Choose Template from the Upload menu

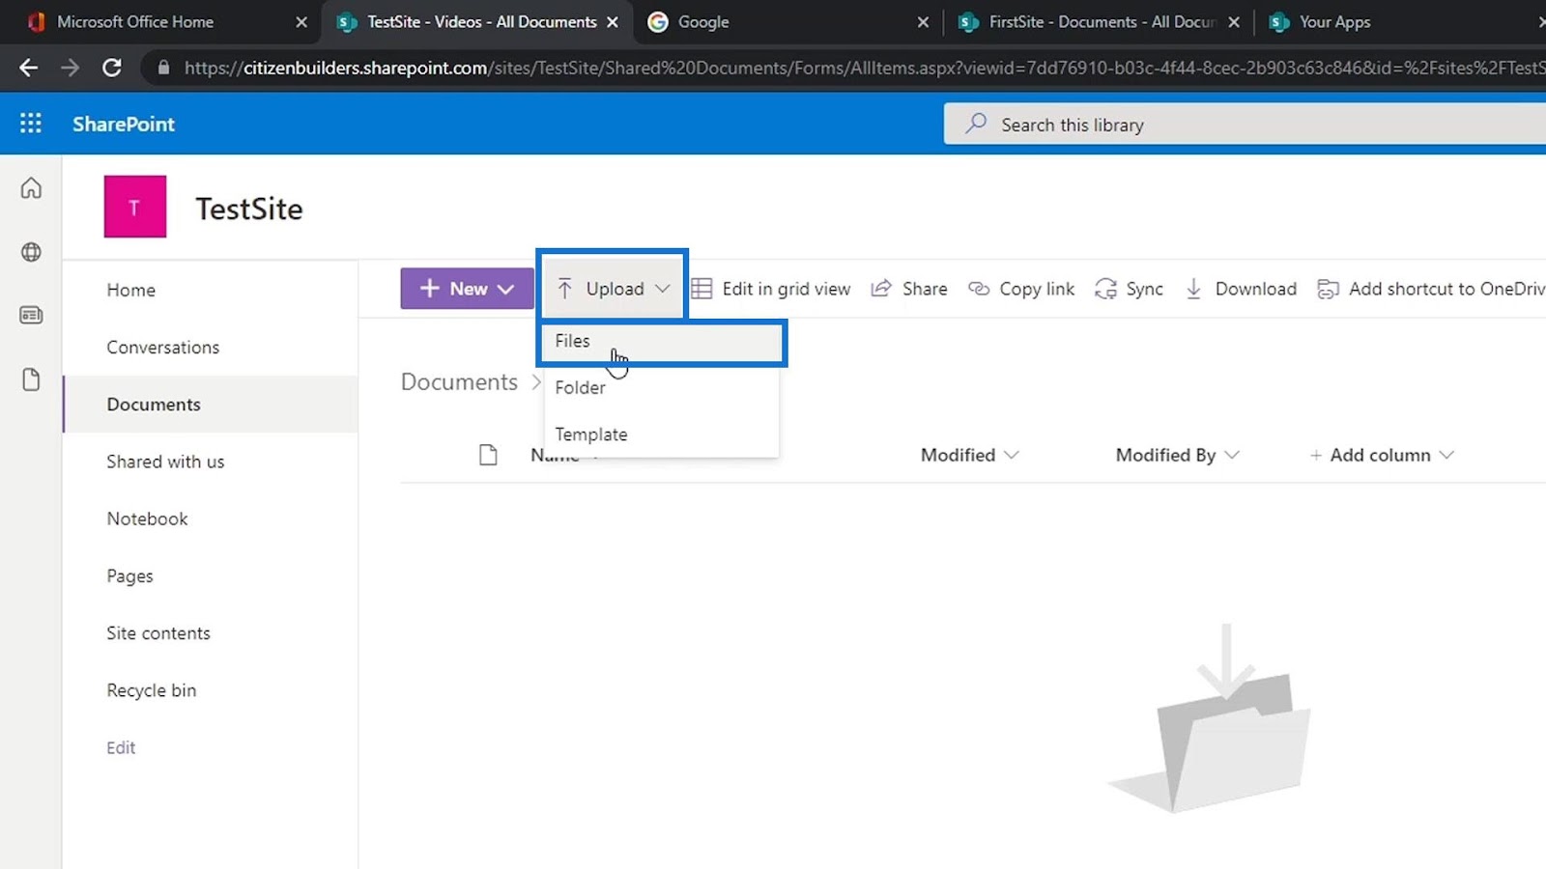click(x=662, y=434)
